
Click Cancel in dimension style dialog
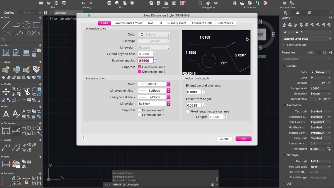coord(224,139)
